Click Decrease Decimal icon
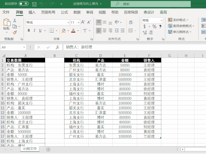The width and height of the screenshot is (206, 154). pos(151,32)
